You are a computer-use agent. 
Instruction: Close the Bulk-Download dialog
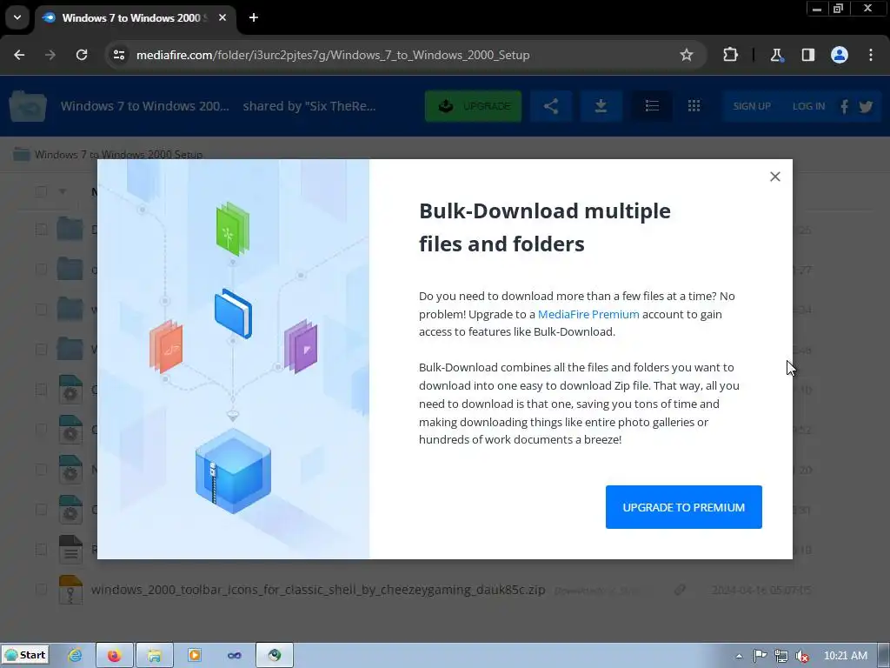click(774, 177)
